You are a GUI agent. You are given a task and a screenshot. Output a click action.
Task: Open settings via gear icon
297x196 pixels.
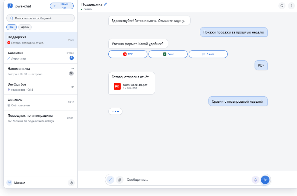point(71,183)
